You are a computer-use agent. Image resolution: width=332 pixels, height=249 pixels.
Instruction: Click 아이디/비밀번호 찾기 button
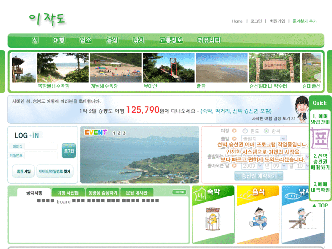pyautogui.click(x=55, y=171)
